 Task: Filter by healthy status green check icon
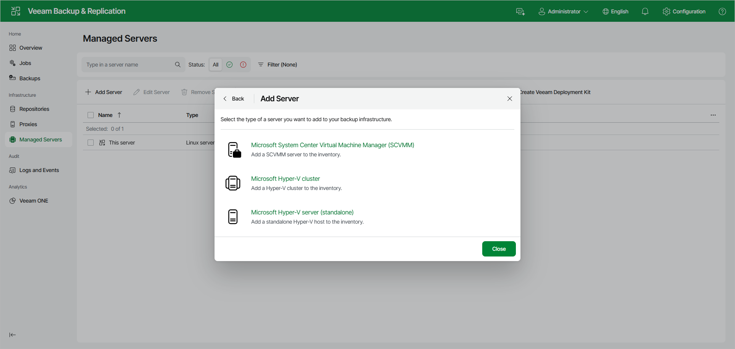229,65
